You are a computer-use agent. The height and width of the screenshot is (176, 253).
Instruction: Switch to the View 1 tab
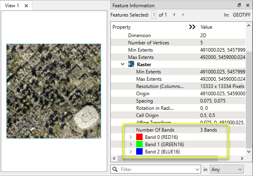point(12,6)
